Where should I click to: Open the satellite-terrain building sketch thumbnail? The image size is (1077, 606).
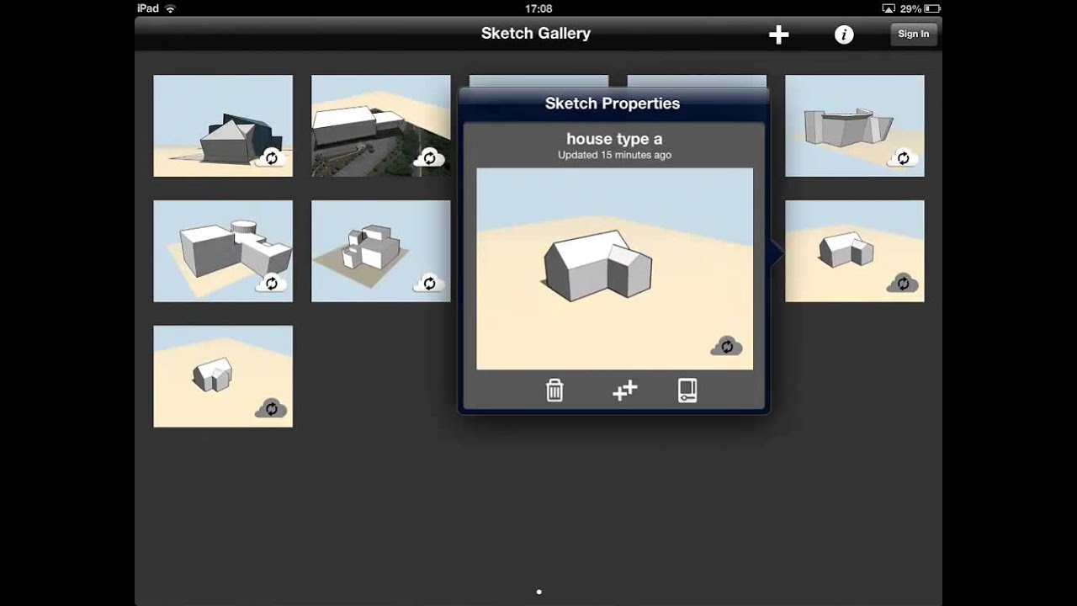[380, 126]
